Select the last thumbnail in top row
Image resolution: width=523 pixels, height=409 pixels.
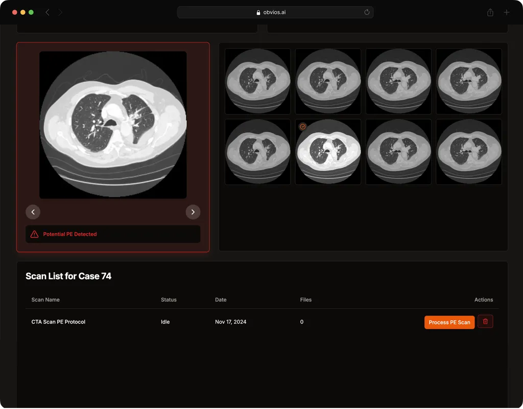[x=469, y=81]
